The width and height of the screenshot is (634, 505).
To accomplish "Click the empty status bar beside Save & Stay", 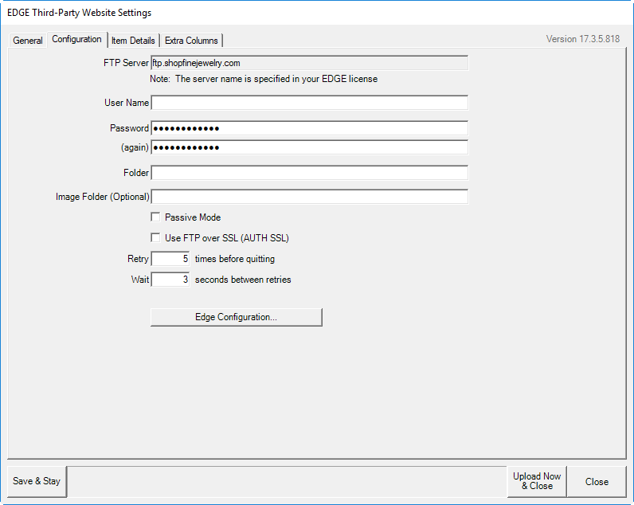I will [x=287, y=481].
